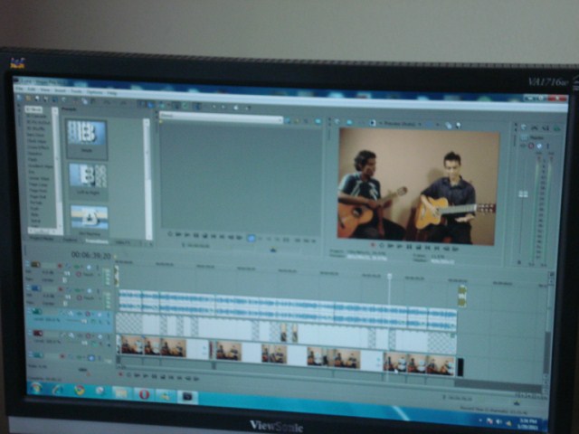Arm audio track 1 for record
579x434 pixels.
coord(60,266)
